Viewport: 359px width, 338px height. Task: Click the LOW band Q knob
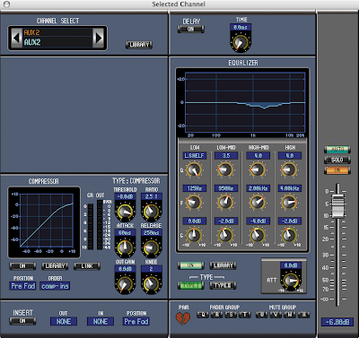(x=194, y=169)
